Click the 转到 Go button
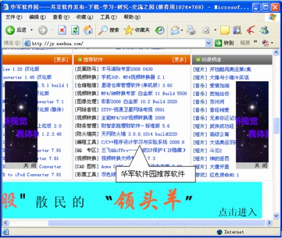Screen dimensions: 282x238 pyautogui.click(x=224, y=43)
